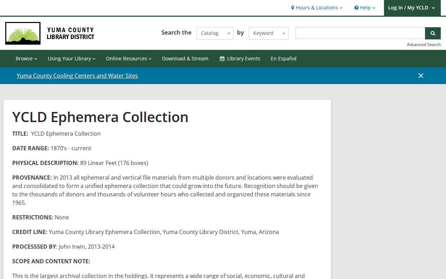Focus the catalog search text field
This screenshot has width=446, height=279.
pyautogui.click(x=360, y=33)
